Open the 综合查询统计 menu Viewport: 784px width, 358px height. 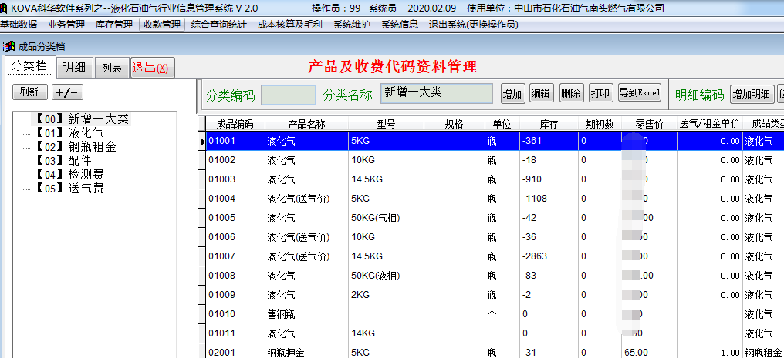click(x=218, y=24)
